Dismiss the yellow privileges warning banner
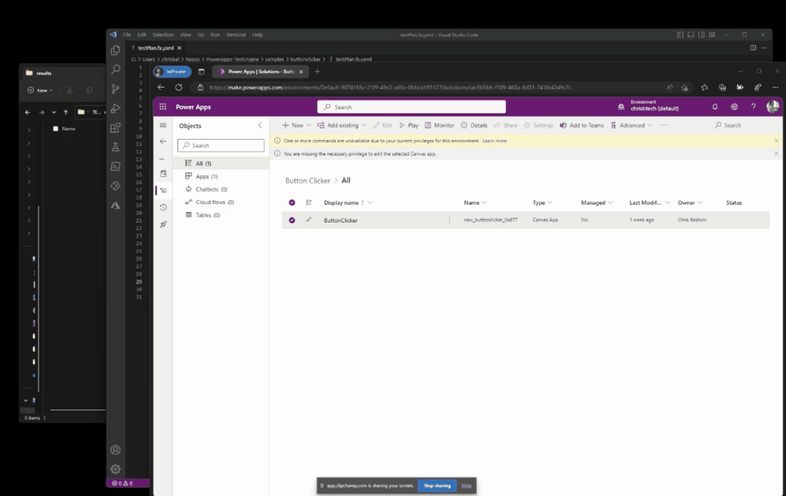 [x=776, y=141]
